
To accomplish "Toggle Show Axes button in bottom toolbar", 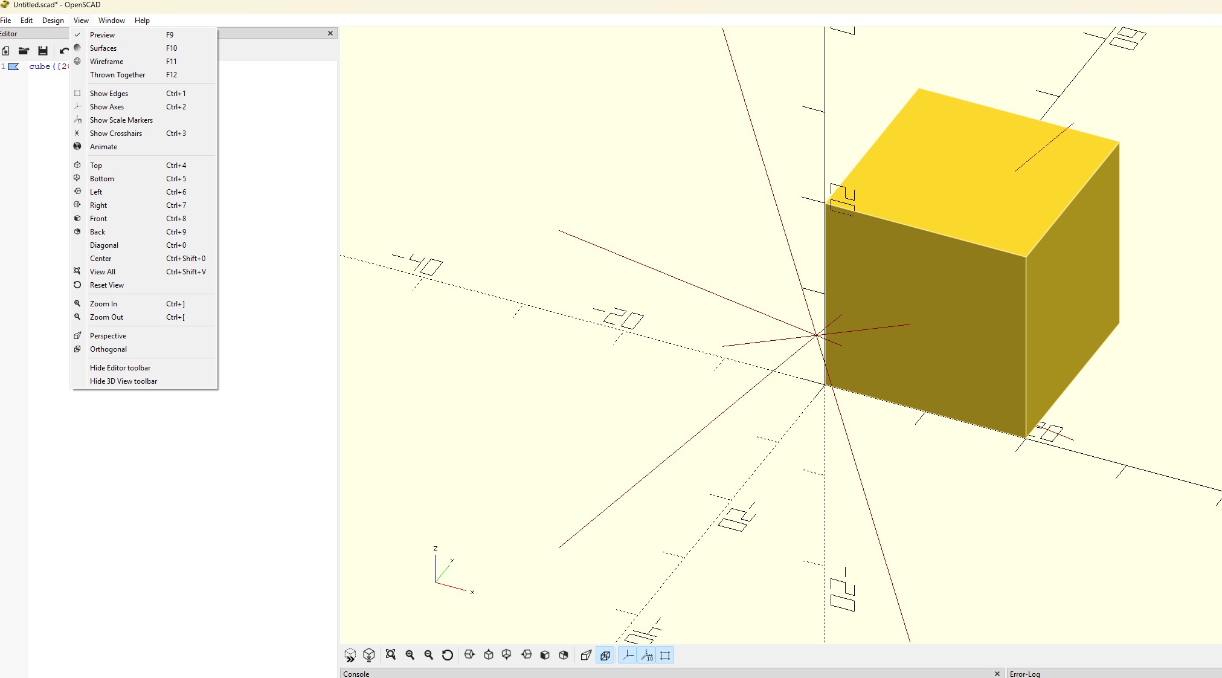I will click(628, 655).
